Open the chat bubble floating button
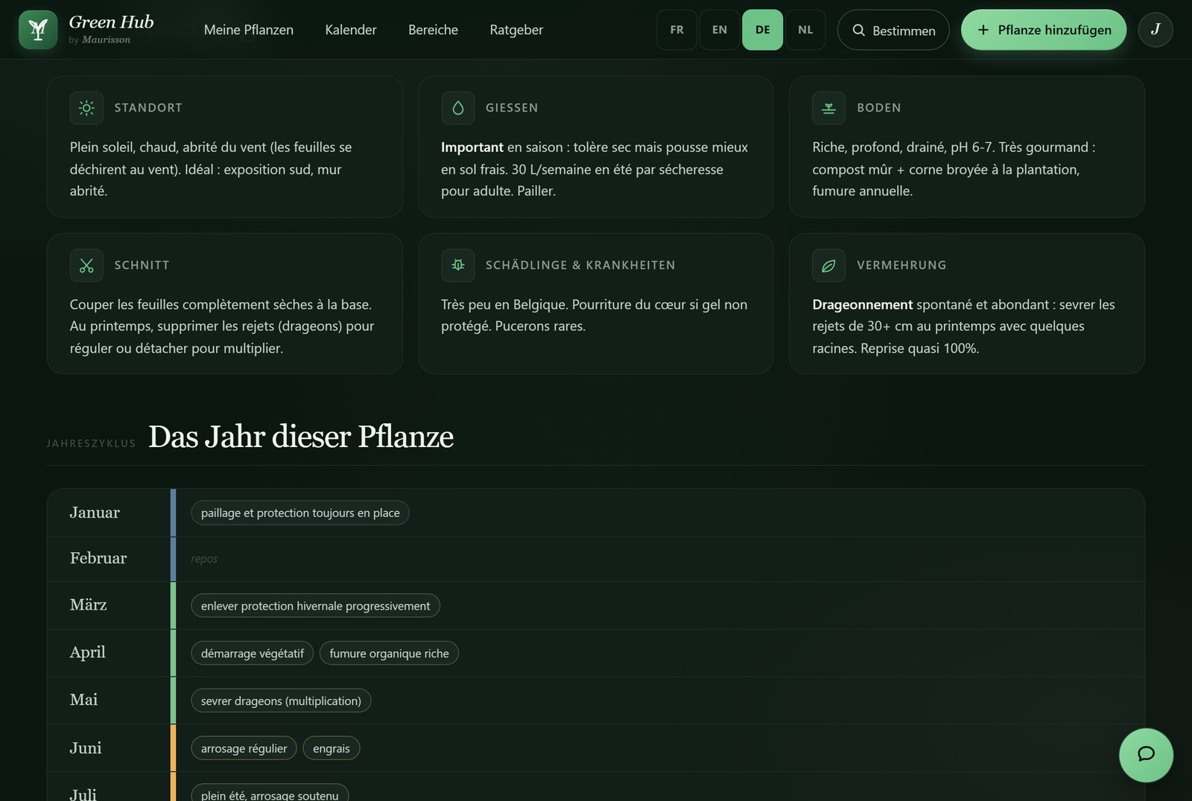Image resolution: width=1192 pixels, height=801 pixels. pyautogui.click(x=1146, y=755)
